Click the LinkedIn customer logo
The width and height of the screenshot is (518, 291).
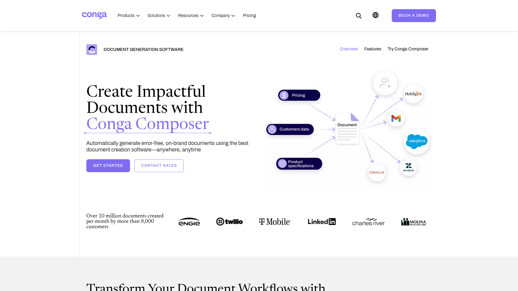pos(322,221)
